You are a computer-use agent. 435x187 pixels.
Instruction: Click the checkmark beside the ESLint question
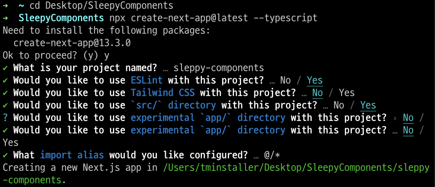click(x=5, y=81)
